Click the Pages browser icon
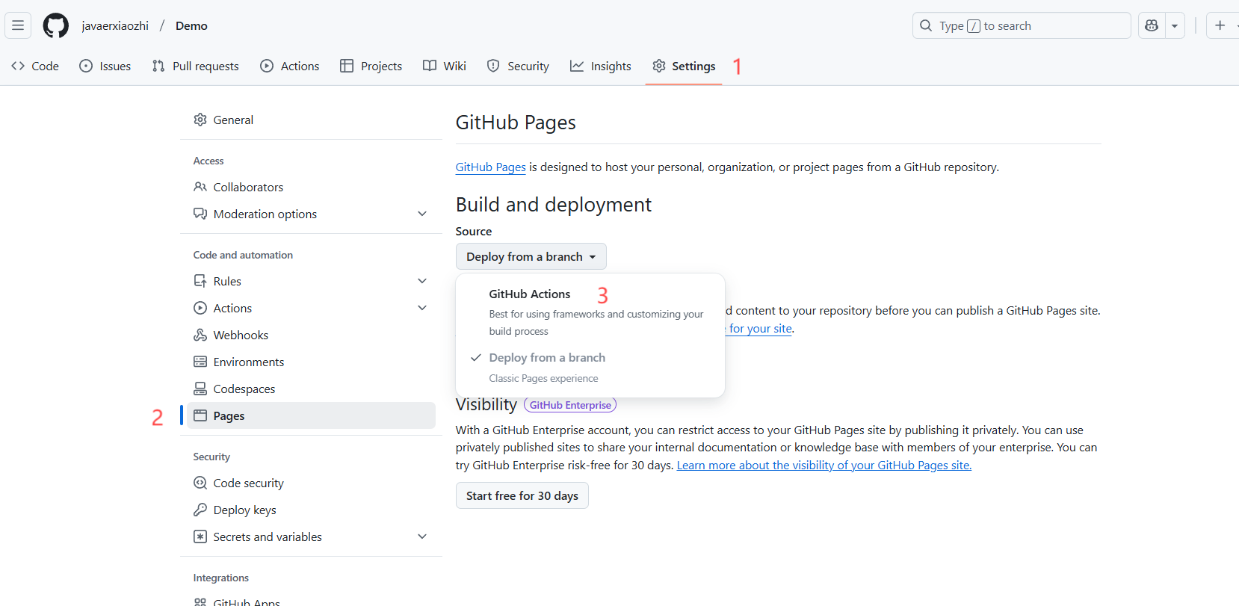 pyautogui.click(x=200, y=415)
